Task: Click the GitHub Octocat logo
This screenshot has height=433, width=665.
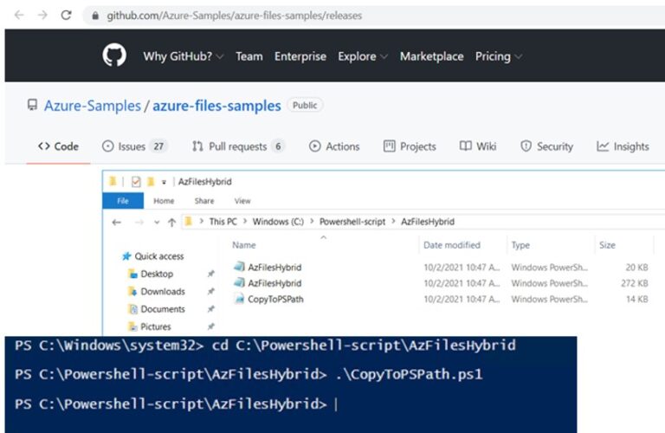Action: tap(114, 56)
